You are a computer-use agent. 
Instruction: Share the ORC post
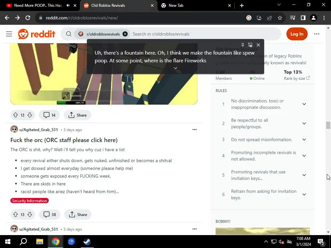(78, 214)
